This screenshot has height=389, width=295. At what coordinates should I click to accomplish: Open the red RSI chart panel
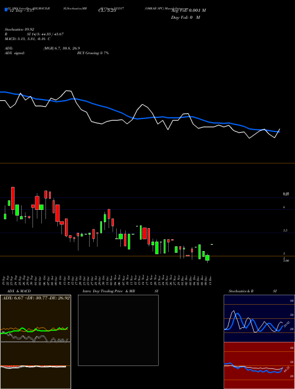[259, 365]
